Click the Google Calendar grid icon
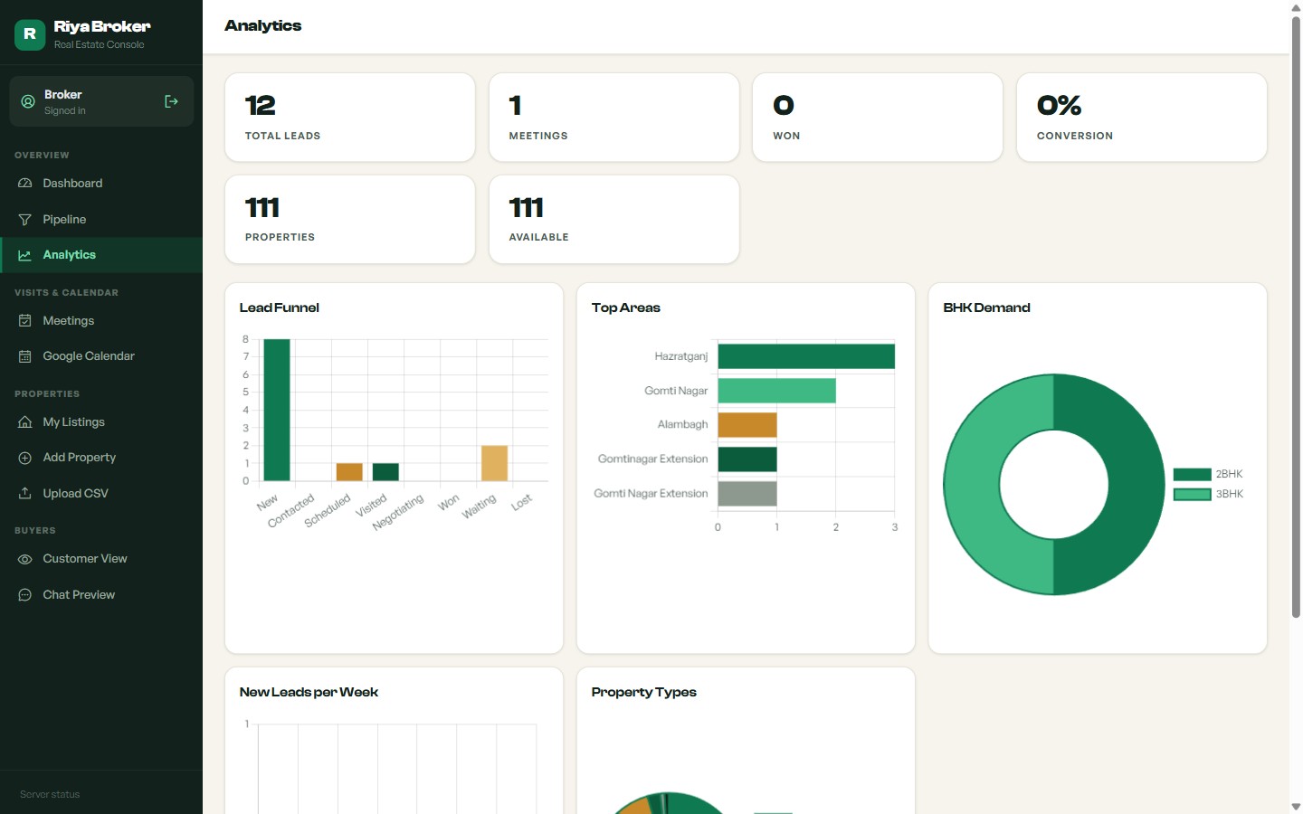 click(x=25, y=356)
